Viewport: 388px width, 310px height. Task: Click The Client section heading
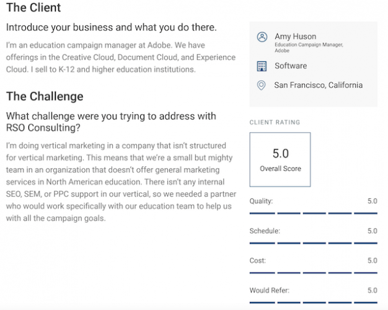[33, 8]
